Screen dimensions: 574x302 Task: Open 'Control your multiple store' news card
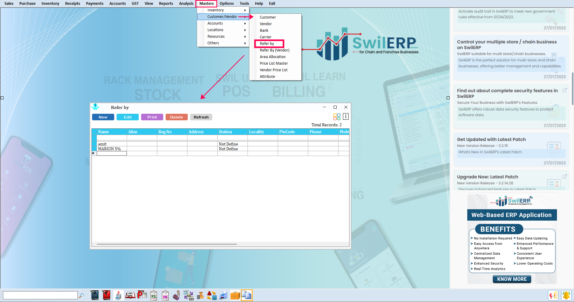[511, 57]
